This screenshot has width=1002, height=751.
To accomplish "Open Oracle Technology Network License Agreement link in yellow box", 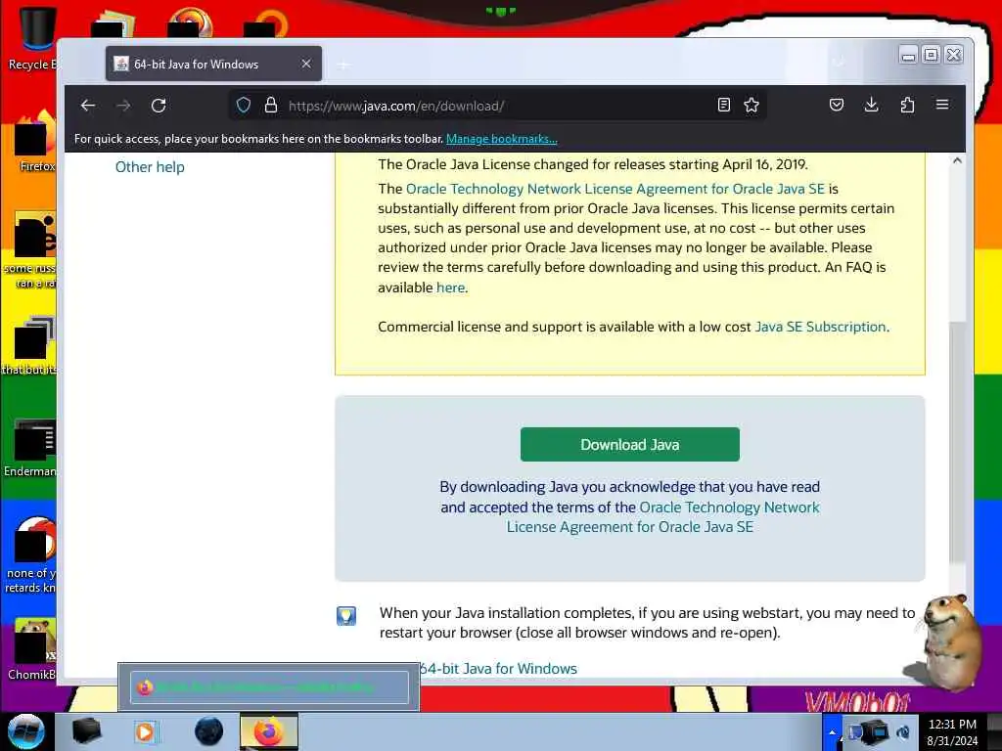I will pos(615,189).
